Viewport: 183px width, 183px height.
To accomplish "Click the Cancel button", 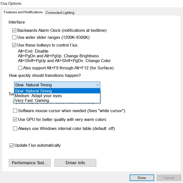I will point(169,178).
